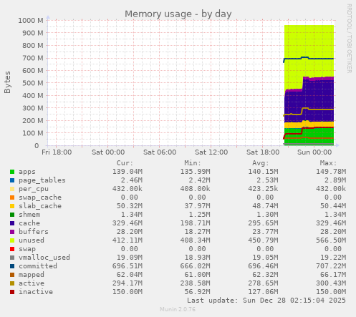
Task: Click the 'Last update' timestamp line
Action: pos(266,301)
